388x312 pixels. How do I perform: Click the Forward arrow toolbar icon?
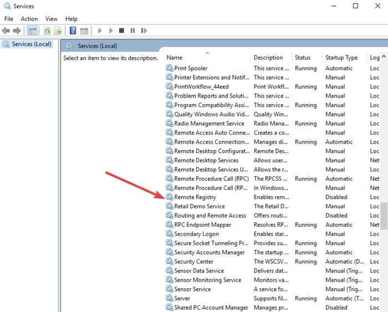17,30
